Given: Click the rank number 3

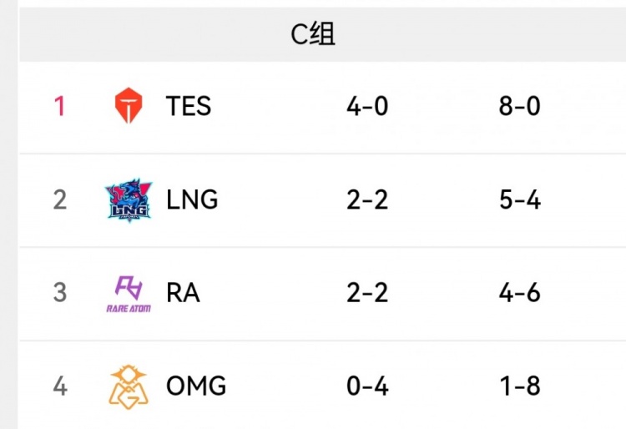Looking at the screenshot, I should coord(59,293).
